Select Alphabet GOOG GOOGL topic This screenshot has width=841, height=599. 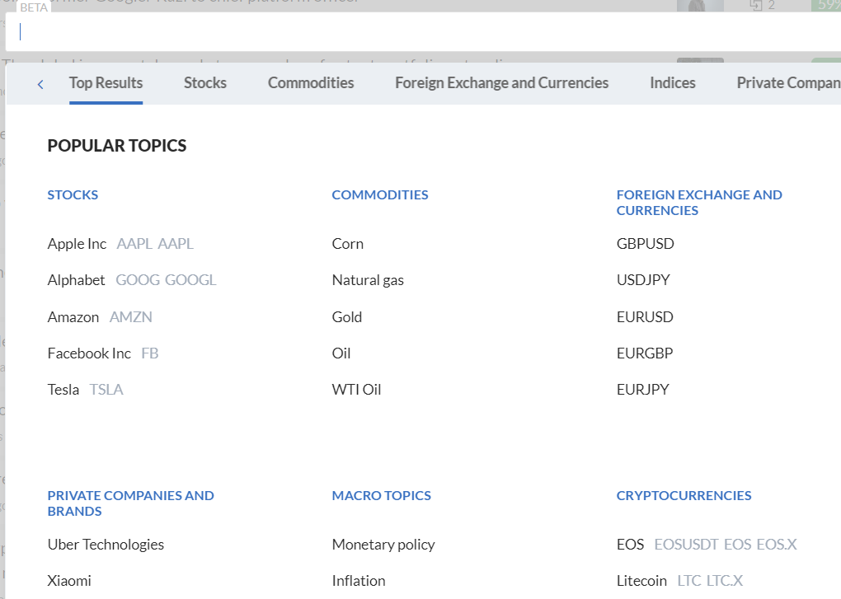point(131,280)
